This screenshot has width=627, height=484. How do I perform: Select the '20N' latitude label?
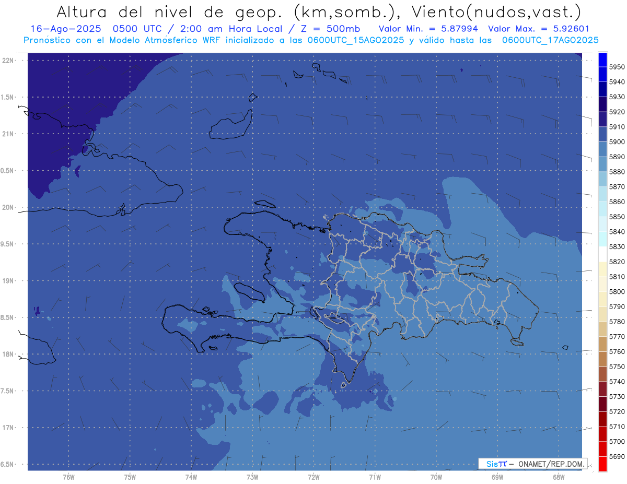pos(7,207)
